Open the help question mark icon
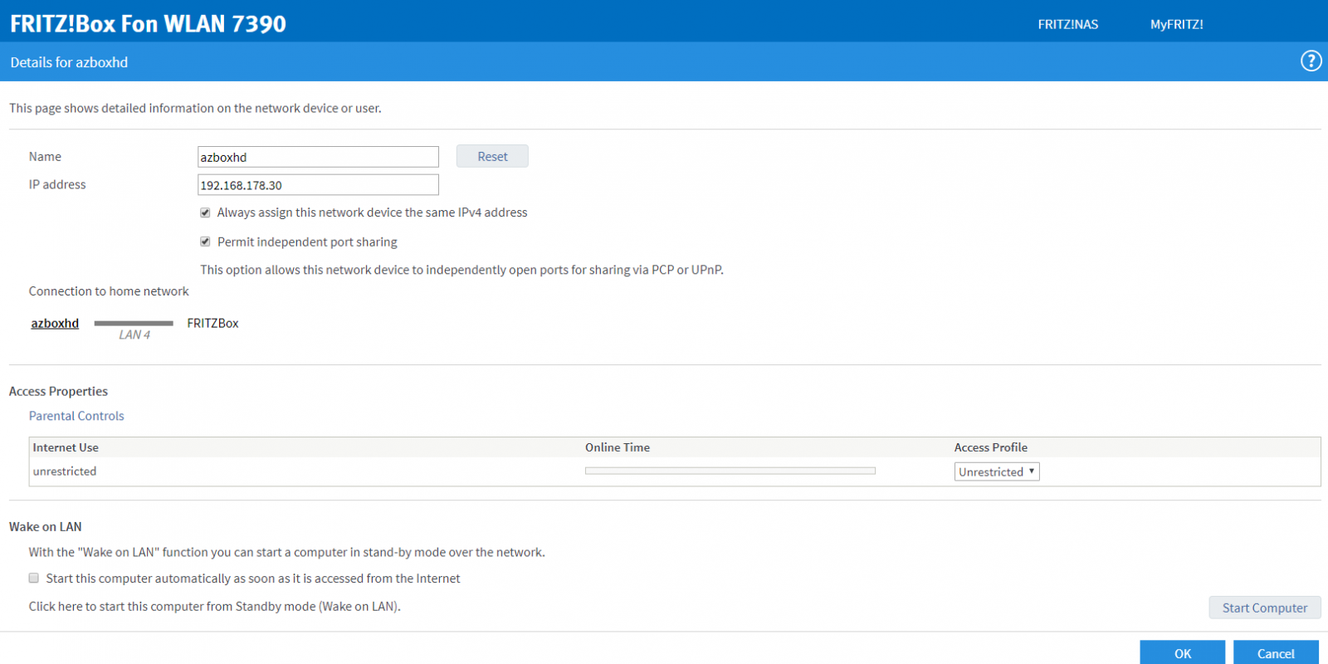Image resolution: width=1328 pixels, height=664 pixels. tap(1311, 61)
